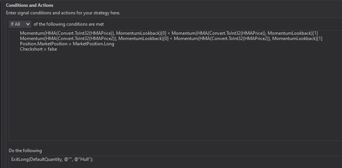Click the "false" value of Checkshort

[x=52, y=49]
